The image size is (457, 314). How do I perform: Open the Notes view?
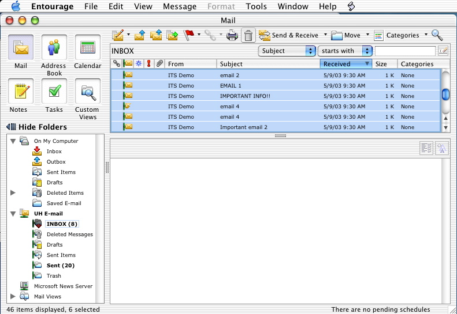click(21, 91)
